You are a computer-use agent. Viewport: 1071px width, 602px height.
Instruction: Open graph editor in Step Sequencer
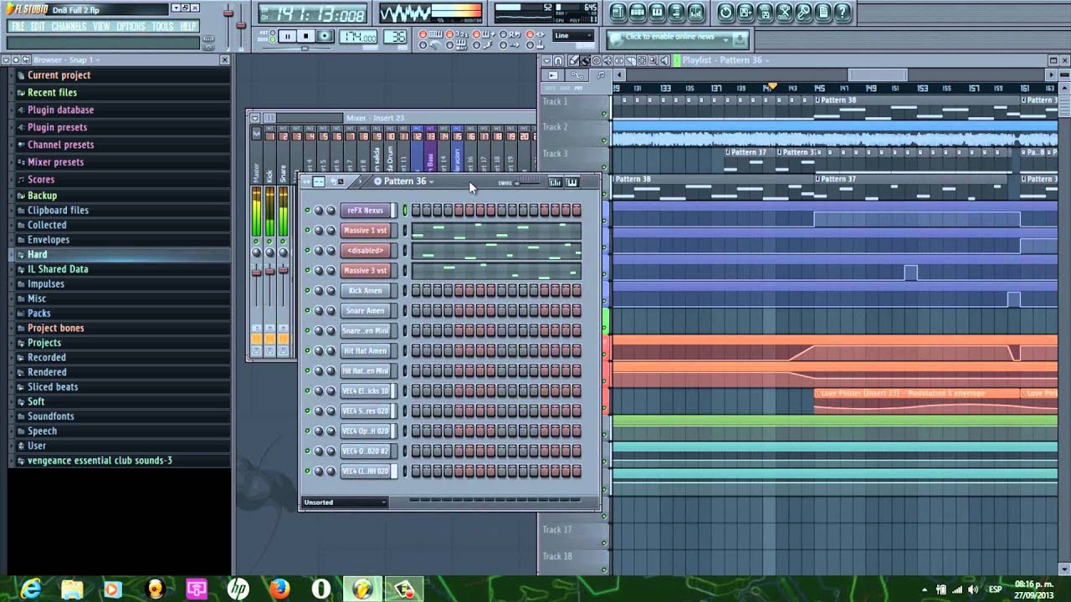click(555, 182)
